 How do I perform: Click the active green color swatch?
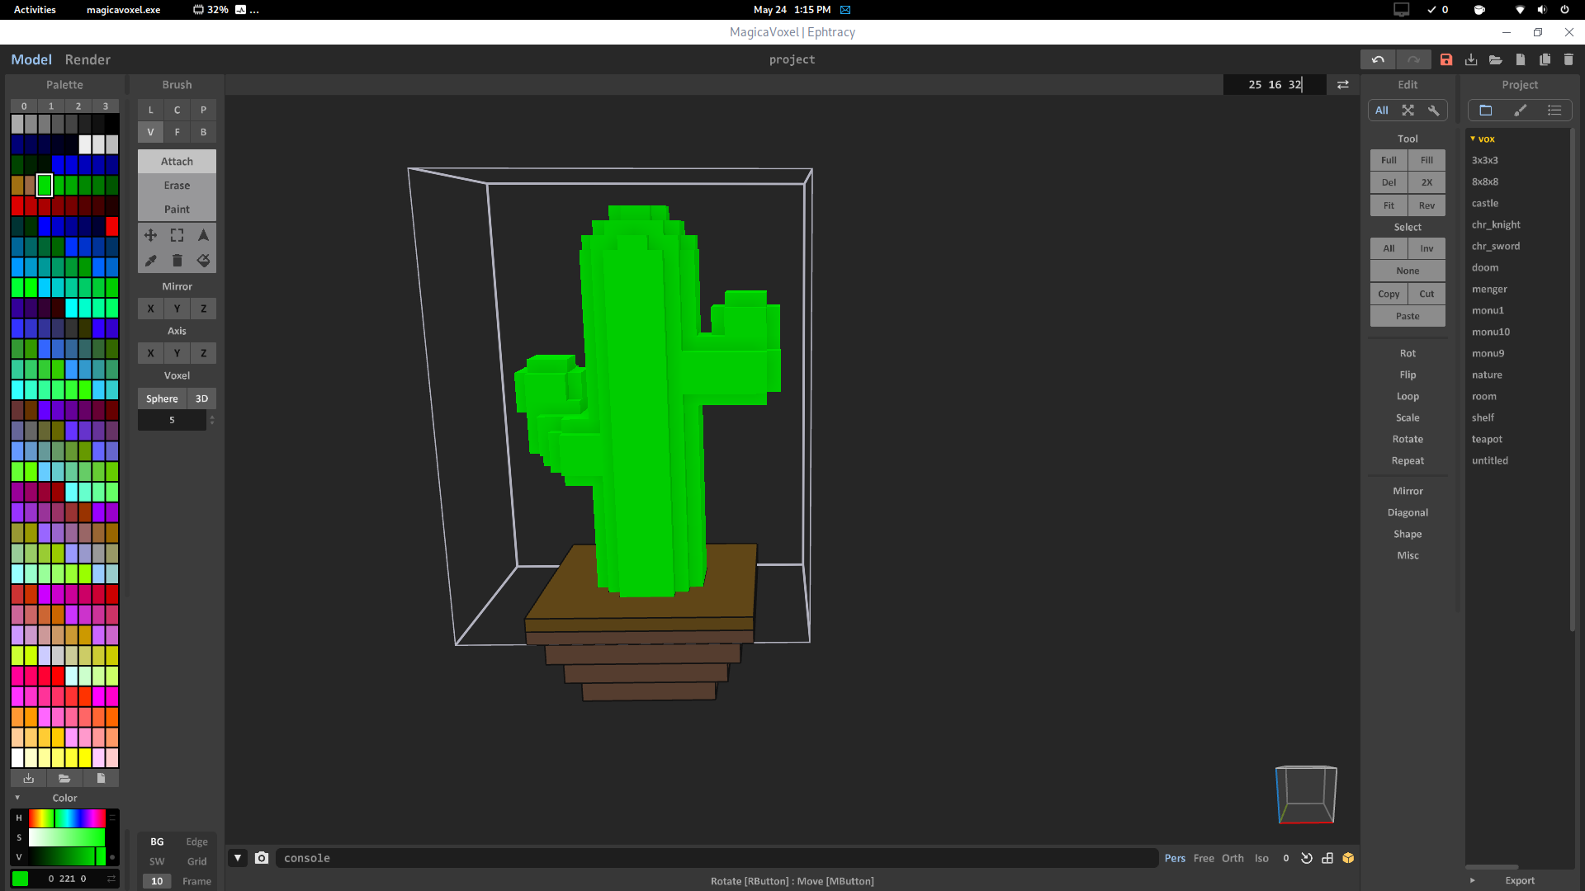click(45, 184)
